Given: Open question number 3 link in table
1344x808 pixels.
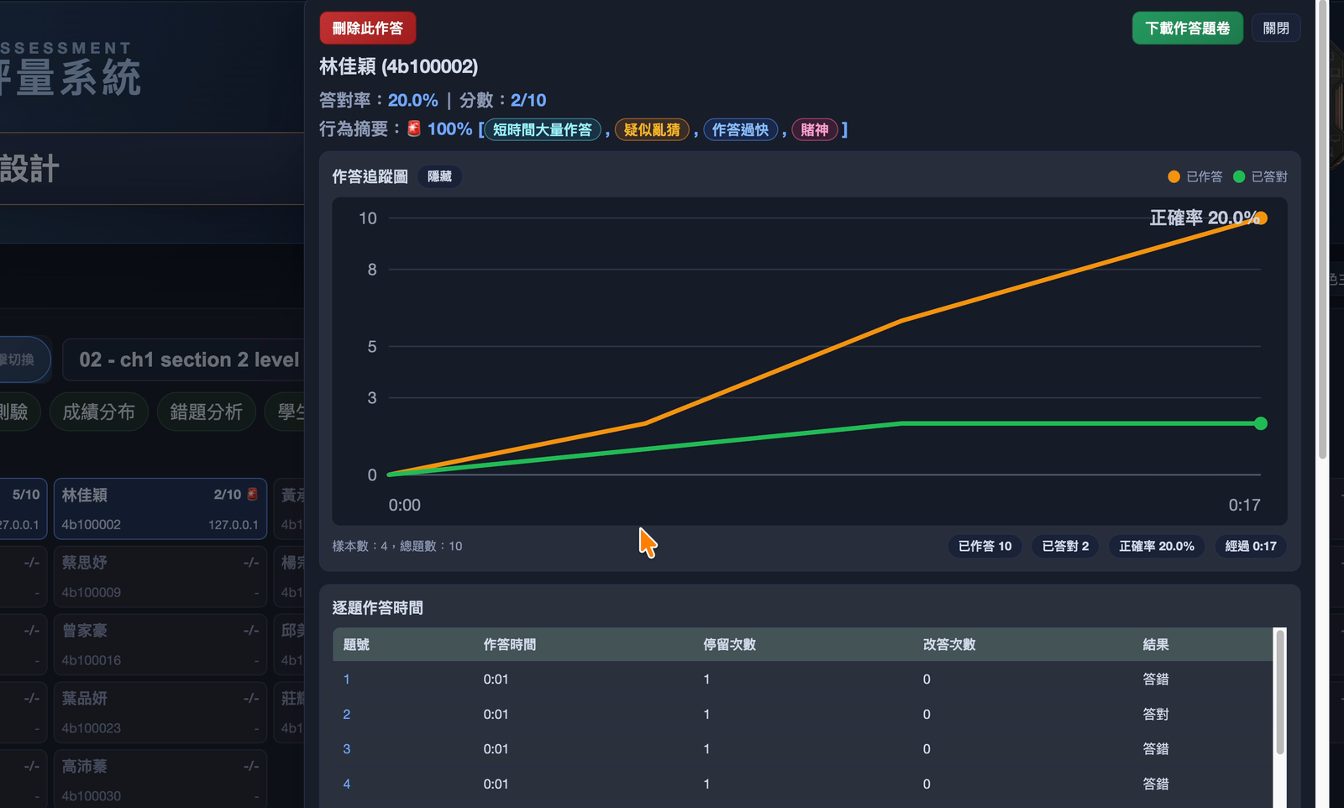Looking at the screenshot, I should pos(346,749).
